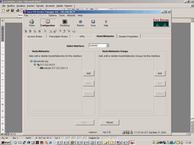Click Edit in the Hosts/Networks panel

coord(89,83)
